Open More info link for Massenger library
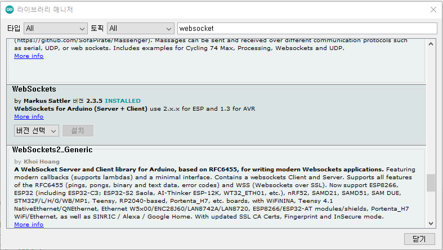443x250 pixels. 29,56
